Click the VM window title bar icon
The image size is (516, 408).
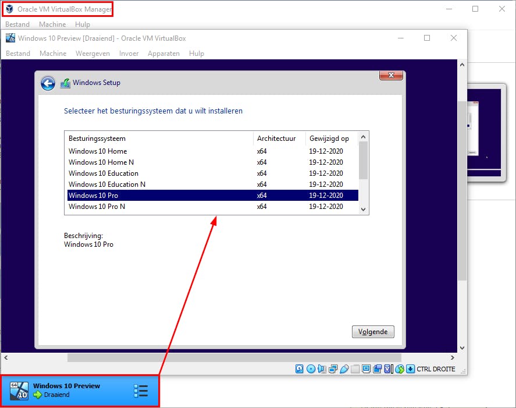tap(10, 38)
